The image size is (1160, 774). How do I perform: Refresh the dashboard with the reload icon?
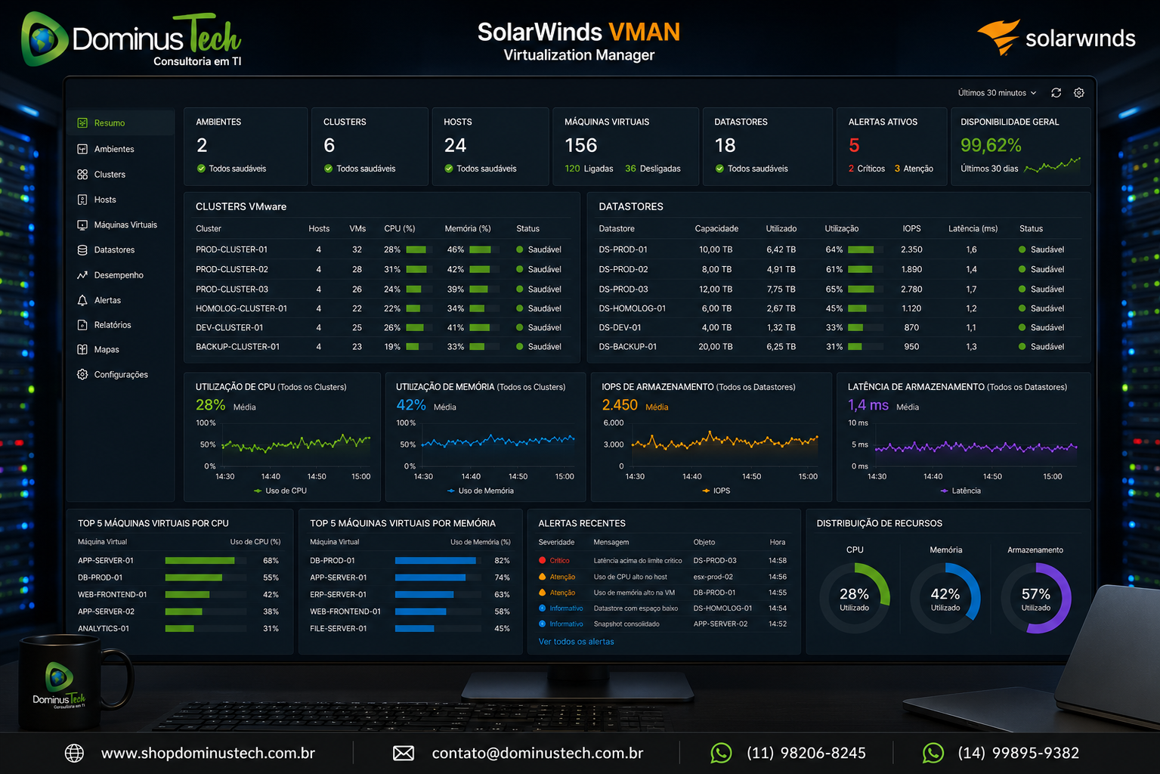pyautogui.click(x=1056, y=93)
